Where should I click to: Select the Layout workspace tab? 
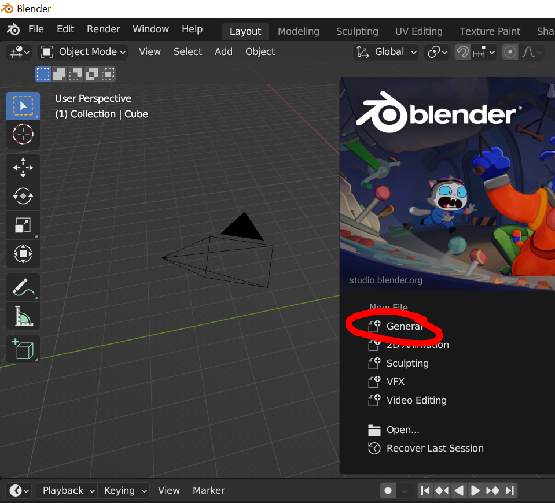click(x=245, y=31)
